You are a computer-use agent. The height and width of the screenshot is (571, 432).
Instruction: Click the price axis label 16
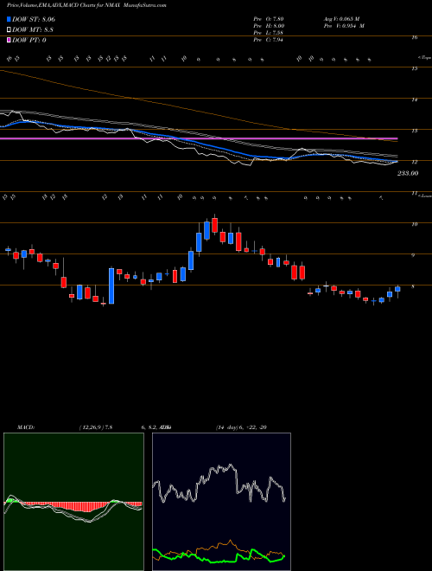tap(415, 37)
